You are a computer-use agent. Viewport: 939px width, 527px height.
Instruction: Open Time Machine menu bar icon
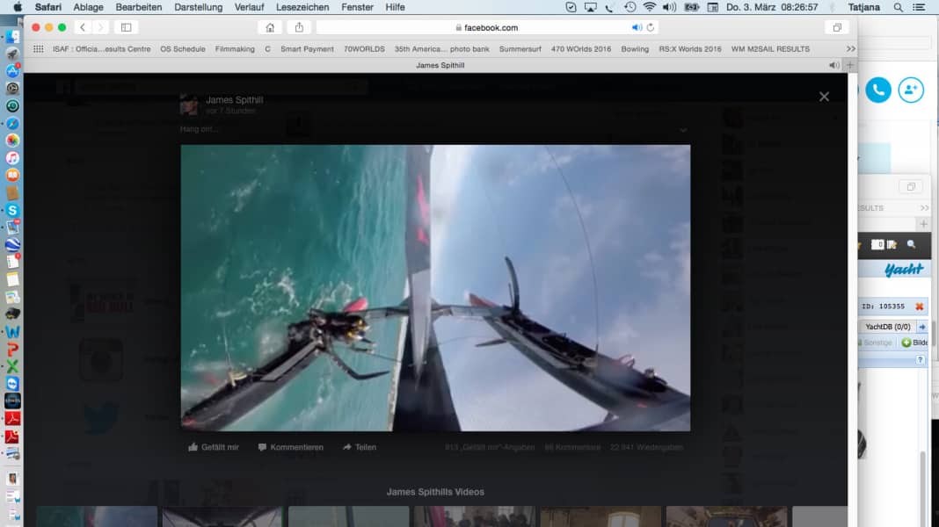(x=630, y=7)
